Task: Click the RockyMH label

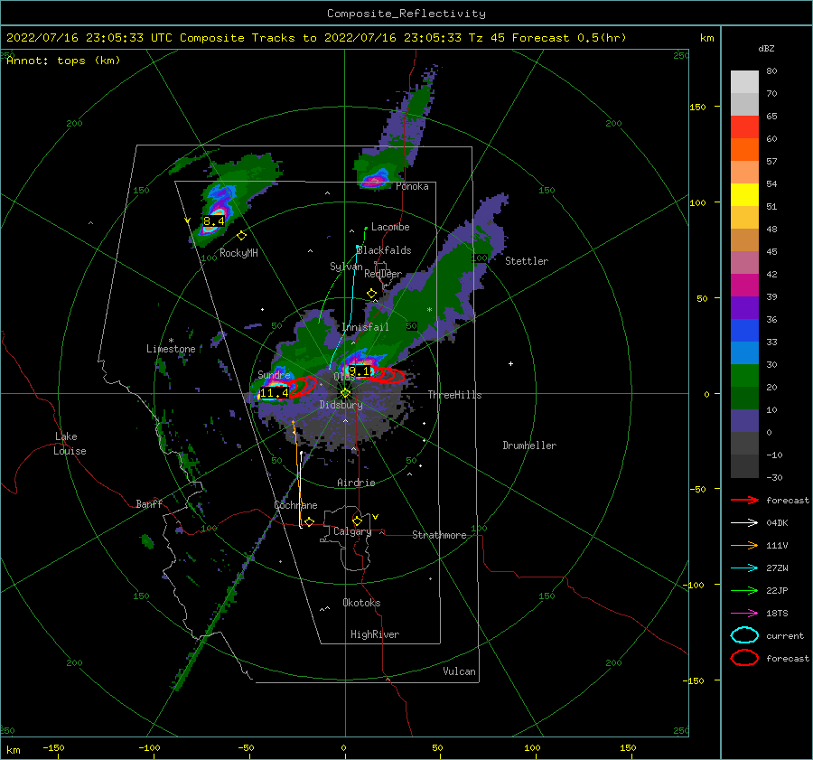Action: pos(238,253)
